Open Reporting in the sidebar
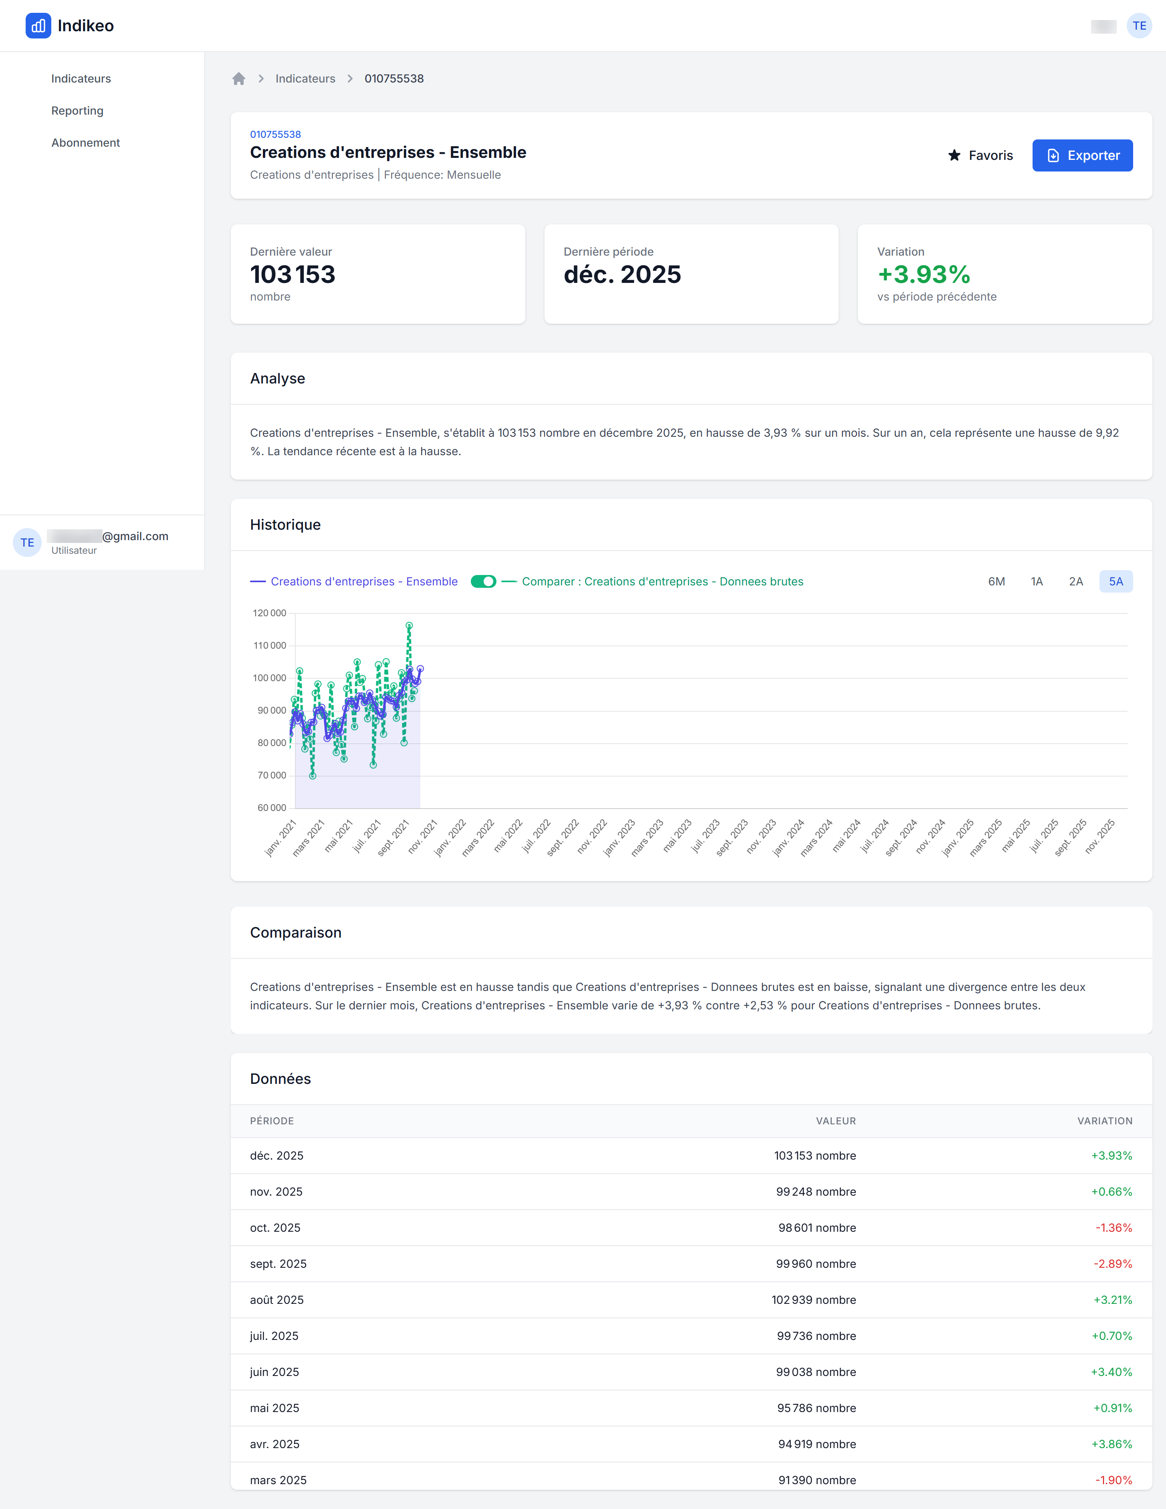 [77, 111]
